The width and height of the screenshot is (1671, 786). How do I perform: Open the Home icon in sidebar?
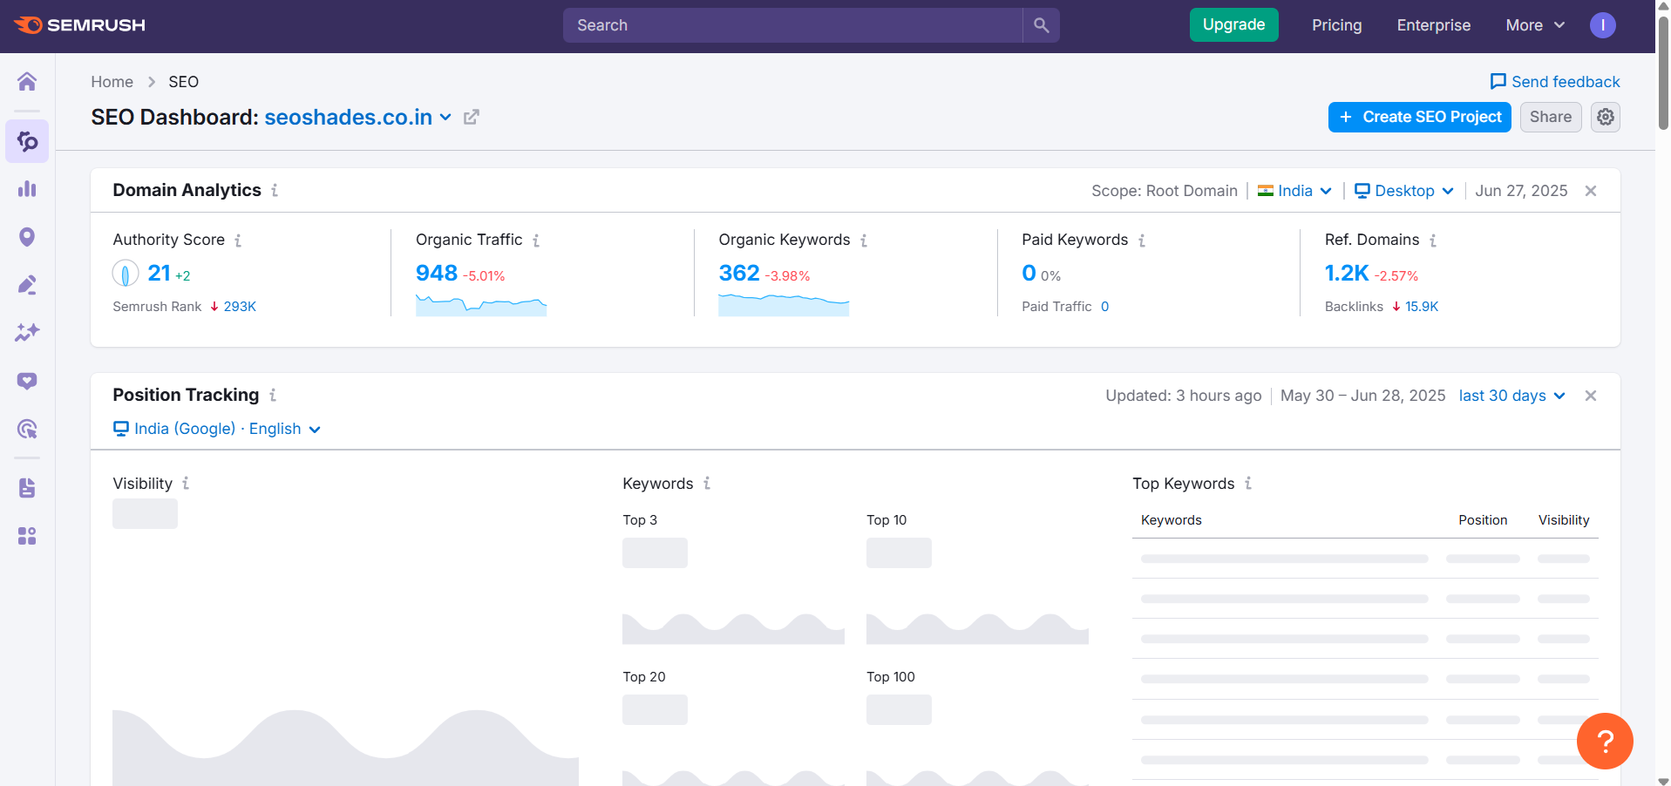27,81
